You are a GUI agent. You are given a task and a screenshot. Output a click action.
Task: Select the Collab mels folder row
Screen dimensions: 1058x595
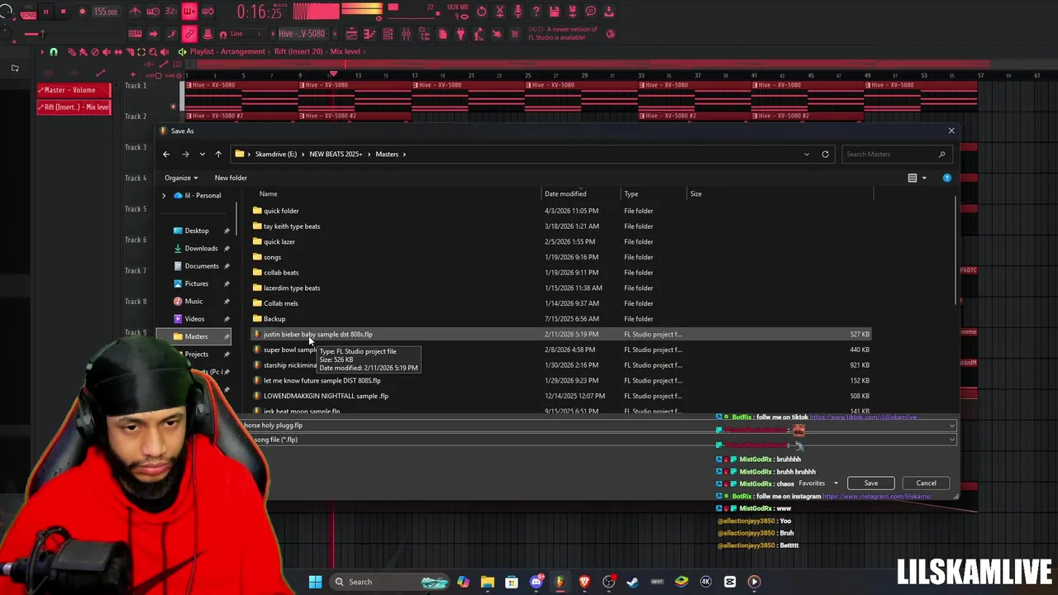(x=560, y=303)
